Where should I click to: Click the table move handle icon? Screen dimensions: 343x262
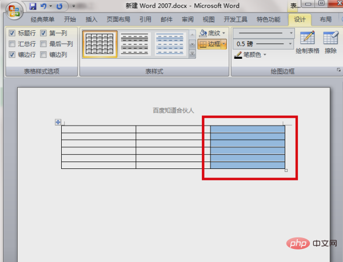pyautogui.click(x=58, y=122)
